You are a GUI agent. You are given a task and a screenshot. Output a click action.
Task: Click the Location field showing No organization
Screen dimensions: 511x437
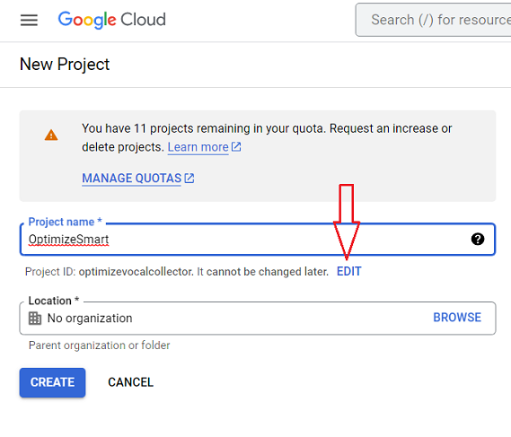tap(258, 319)
